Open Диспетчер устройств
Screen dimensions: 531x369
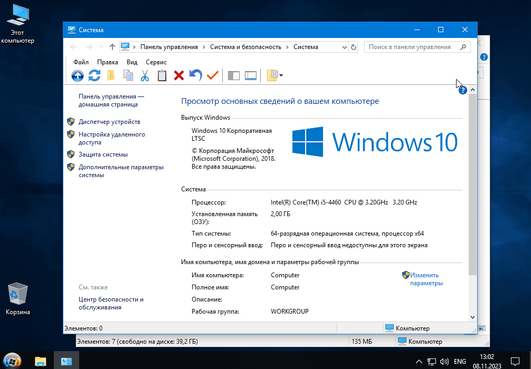tap(109, 122)
